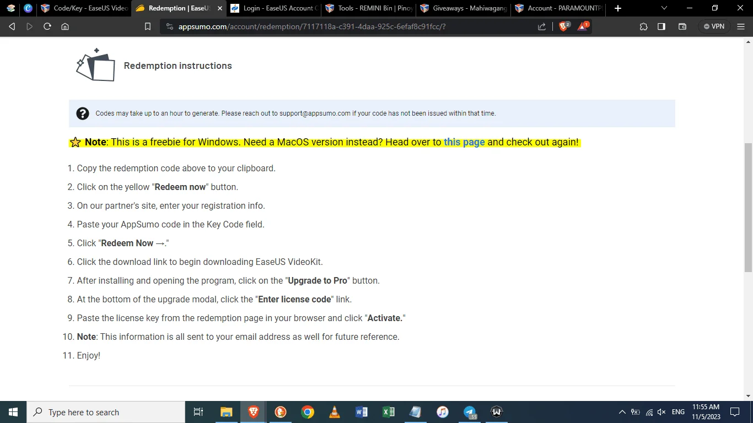Reload the AppSumo redemption page
The image size is (753, 423).
[x=47, y=26]
